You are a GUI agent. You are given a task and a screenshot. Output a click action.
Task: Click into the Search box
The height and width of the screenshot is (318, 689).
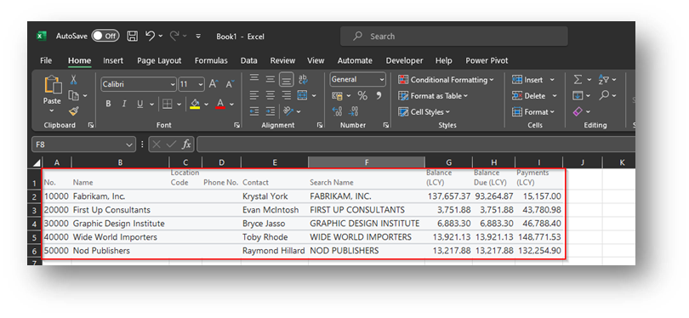coord(454,36)
